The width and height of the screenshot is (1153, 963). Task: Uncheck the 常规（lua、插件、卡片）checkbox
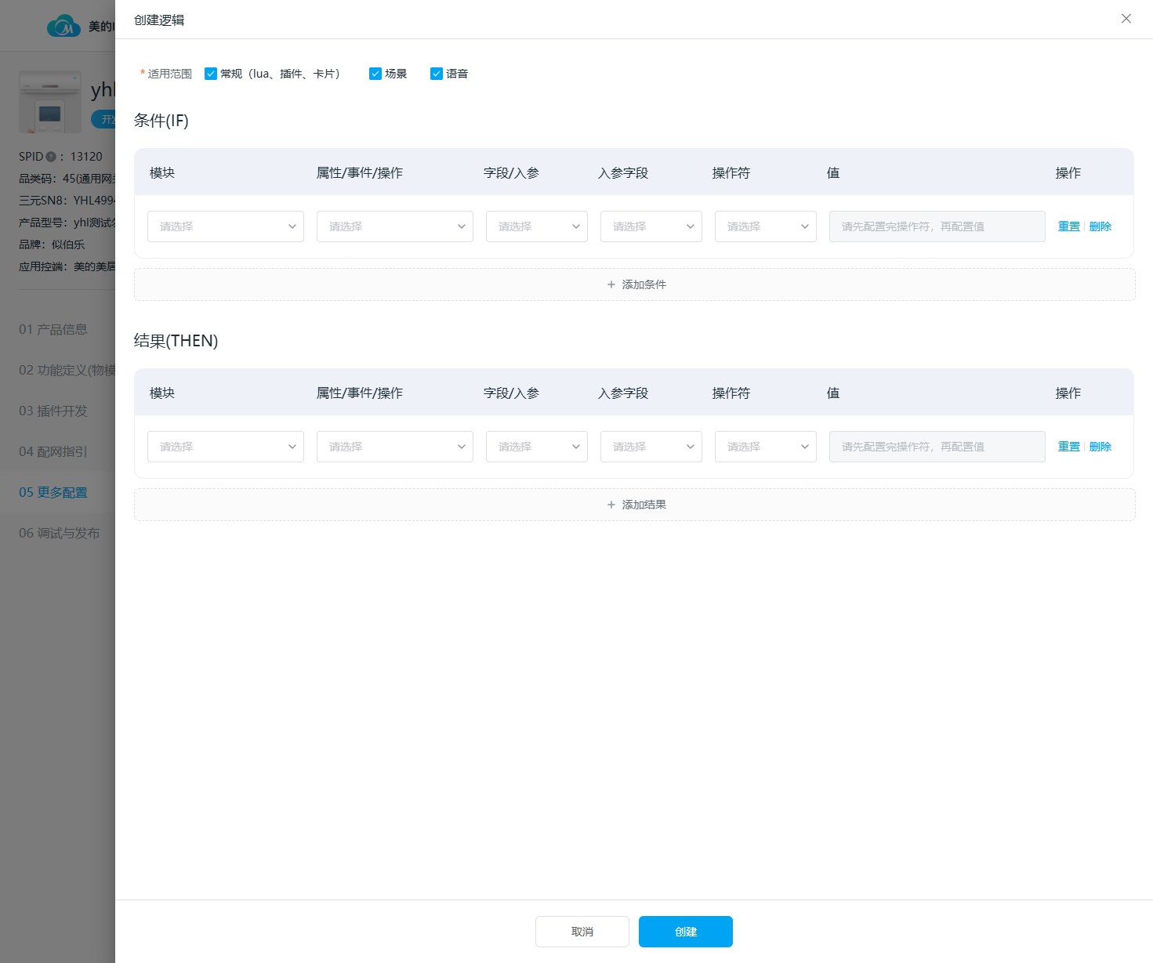click(211, 74)
